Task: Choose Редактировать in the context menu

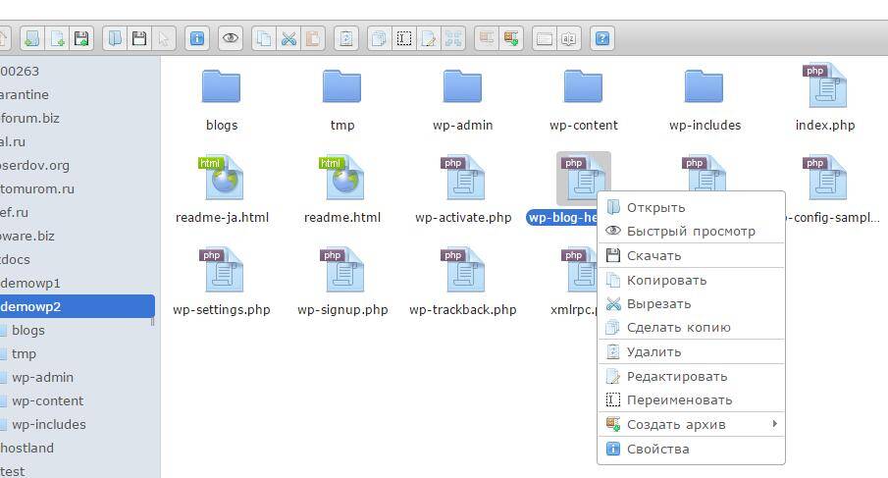Action: (x=691, y=377)
